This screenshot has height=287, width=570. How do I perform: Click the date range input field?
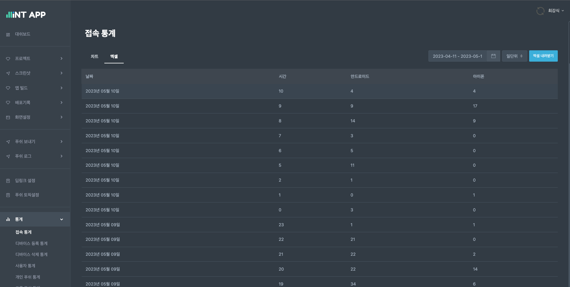point(458,56)
